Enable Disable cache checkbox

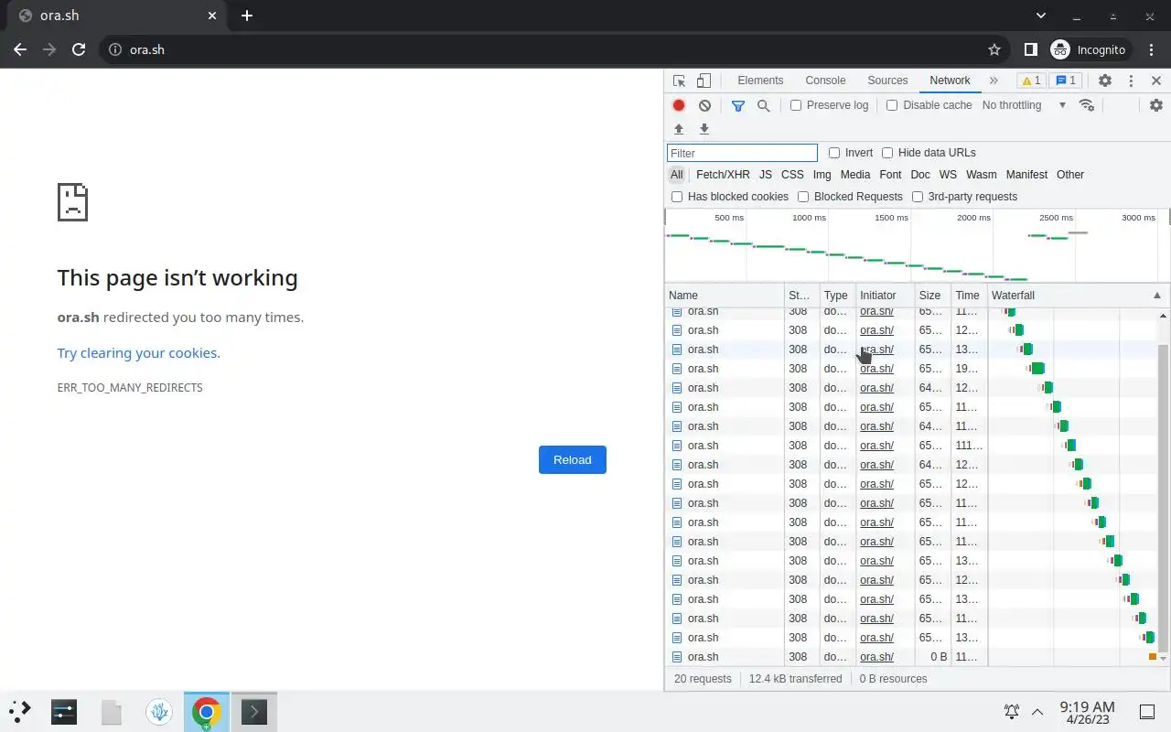click(x=892, y=105)
